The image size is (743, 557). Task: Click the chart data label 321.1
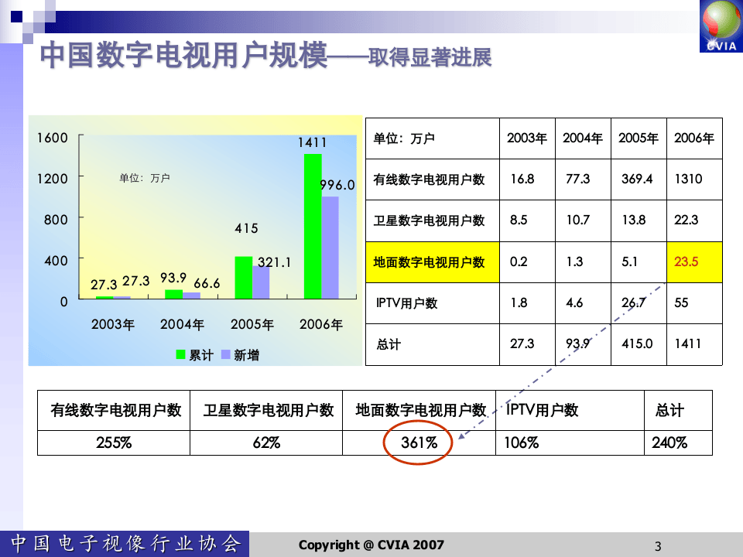click(274, 262)
